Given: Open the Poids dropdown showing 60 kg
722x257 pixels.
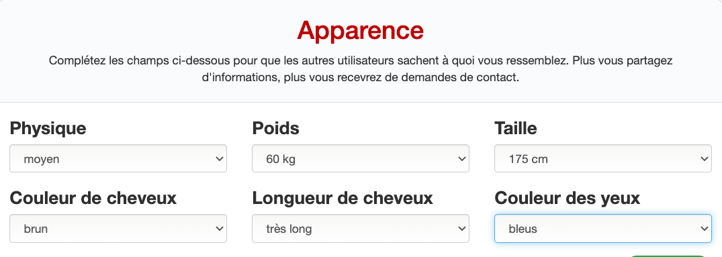Looking at the screenshot, I should pos(361,158).
